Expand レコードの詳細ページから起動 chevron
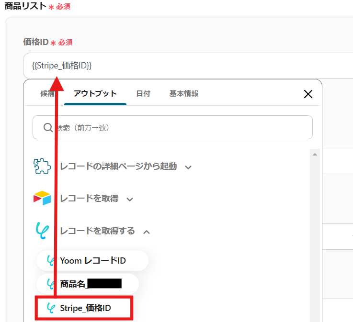 (x=188, y=167)
